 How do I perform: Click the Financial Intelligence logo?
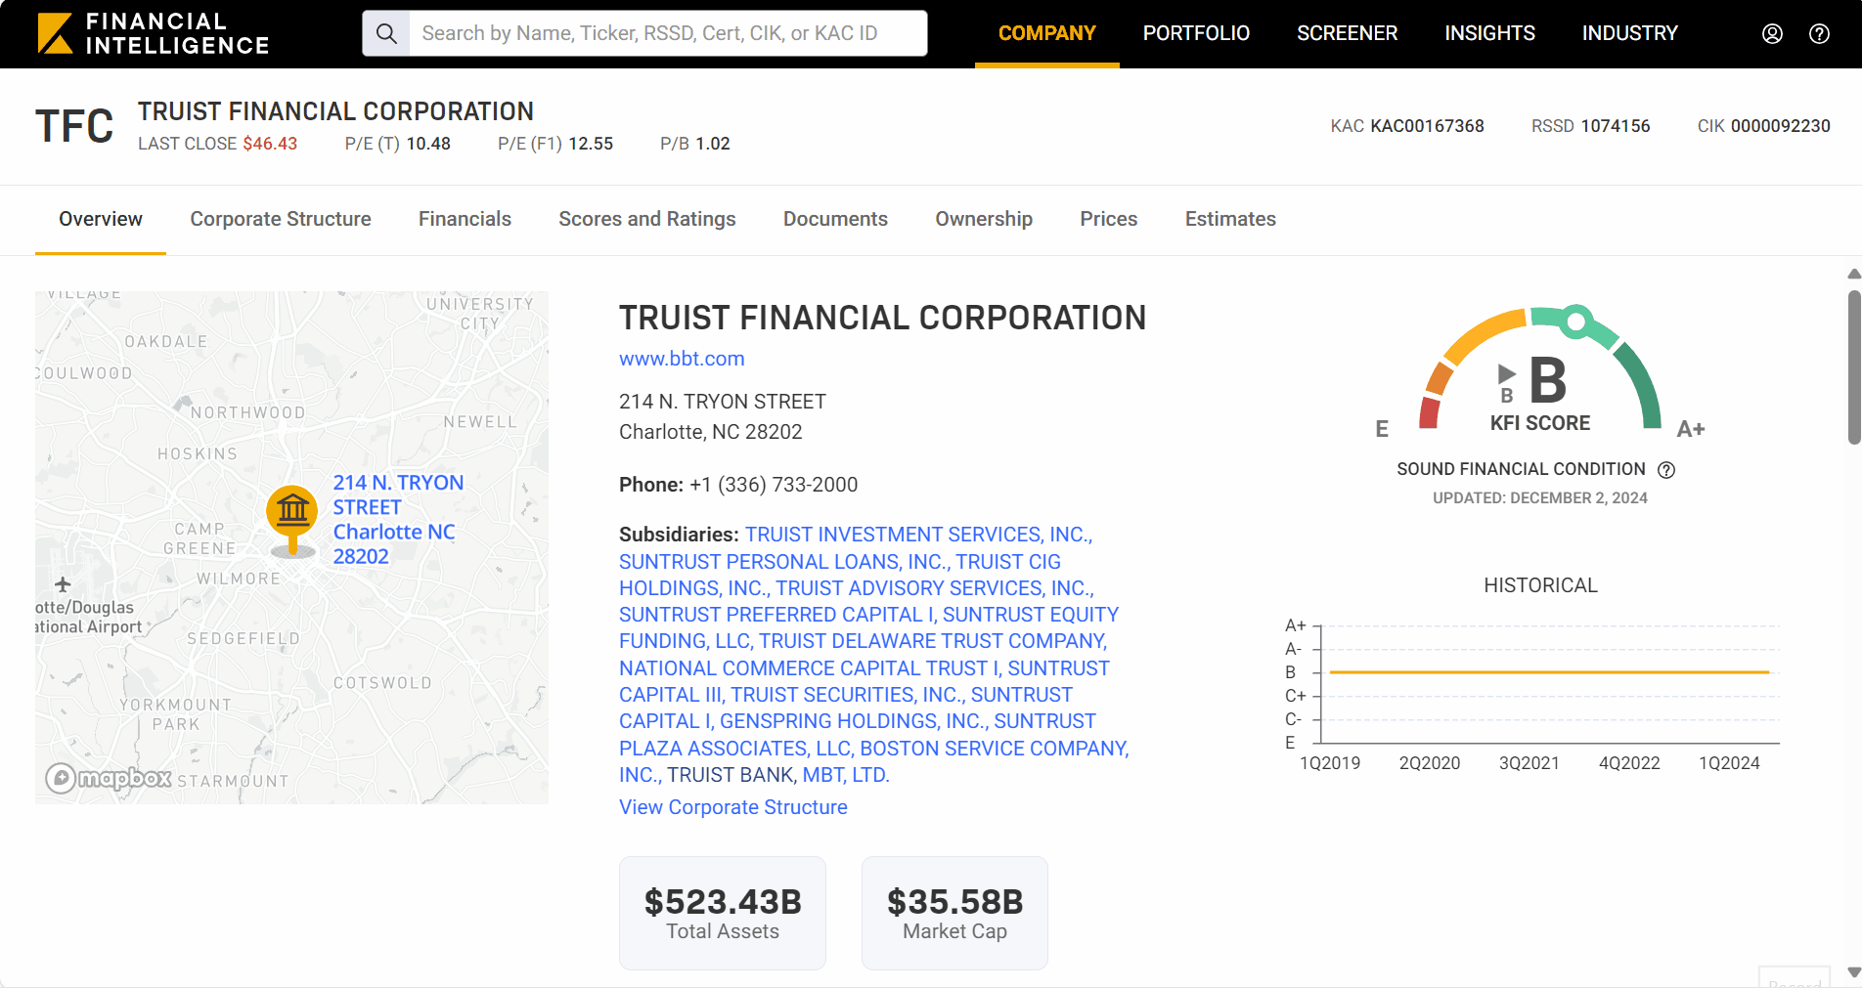(x=153, y=33)
